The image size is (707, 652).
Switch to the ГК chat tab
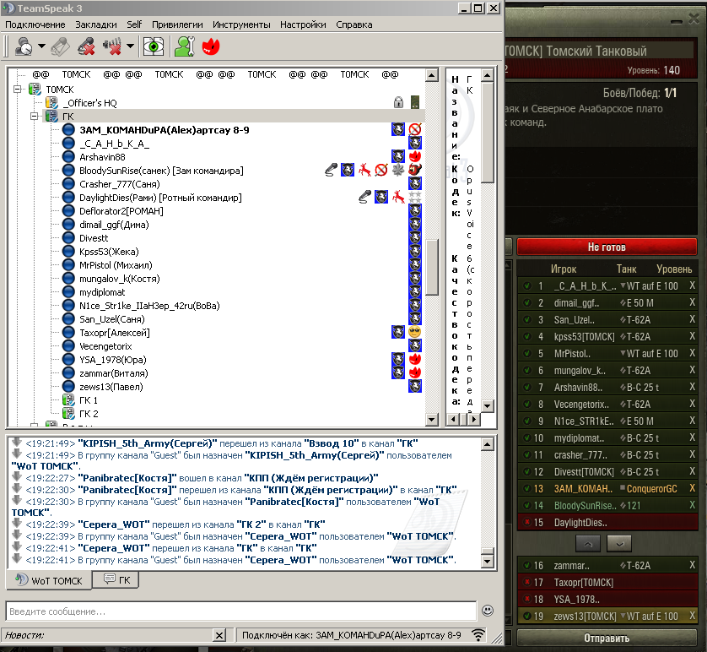pos(116,580)
